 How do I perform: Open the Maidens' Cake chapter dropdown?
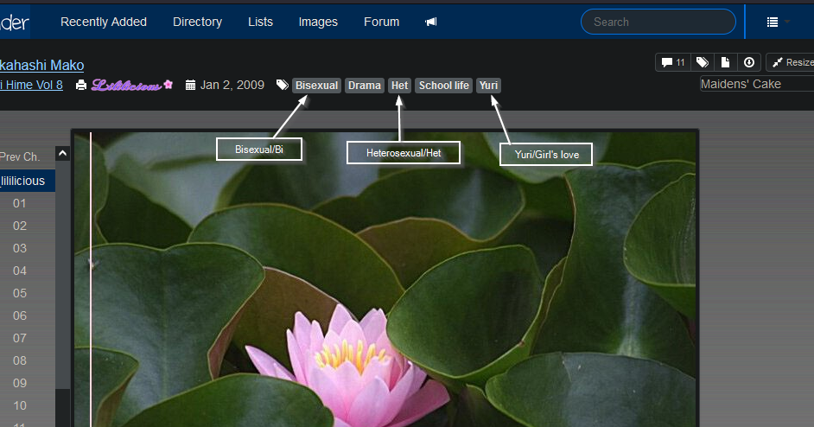point(756,84)
